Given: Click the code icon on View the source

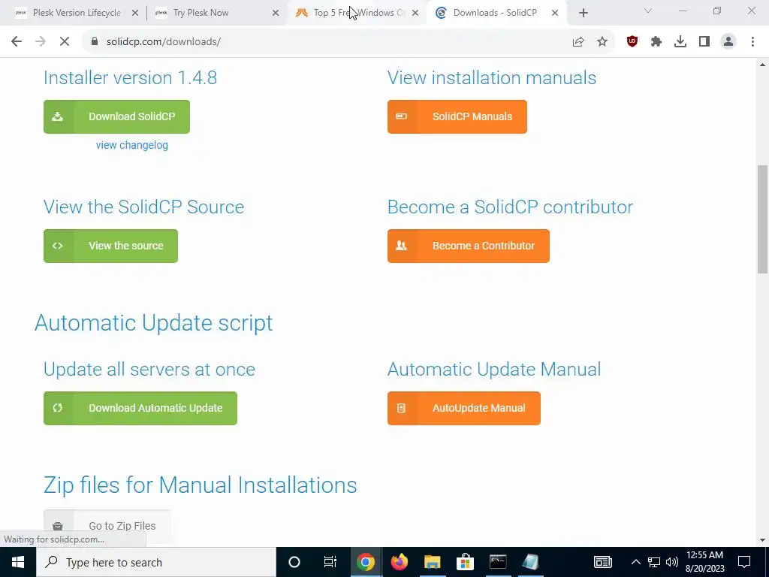Looking at the screenshot, I should point(58,246).
